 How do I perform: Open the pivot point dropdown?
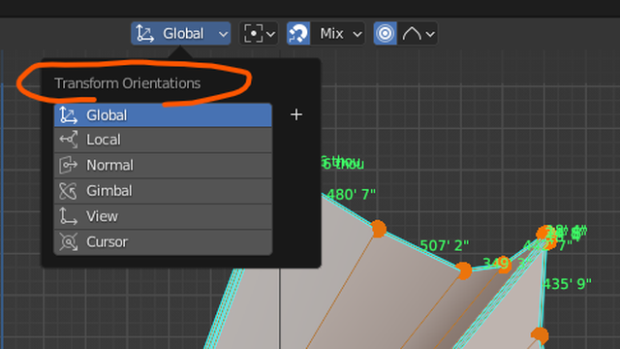click(x=259, y=34)
